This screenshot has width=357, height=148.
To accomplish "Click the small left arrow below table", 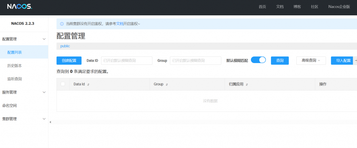I will (x=50, y=122).
